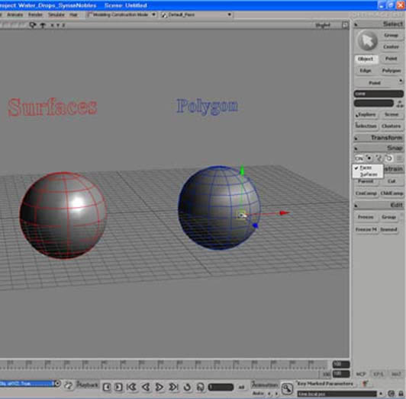Expand the Transform panel triangle
This screenshot has width=406, height=399.
point(356,139)
